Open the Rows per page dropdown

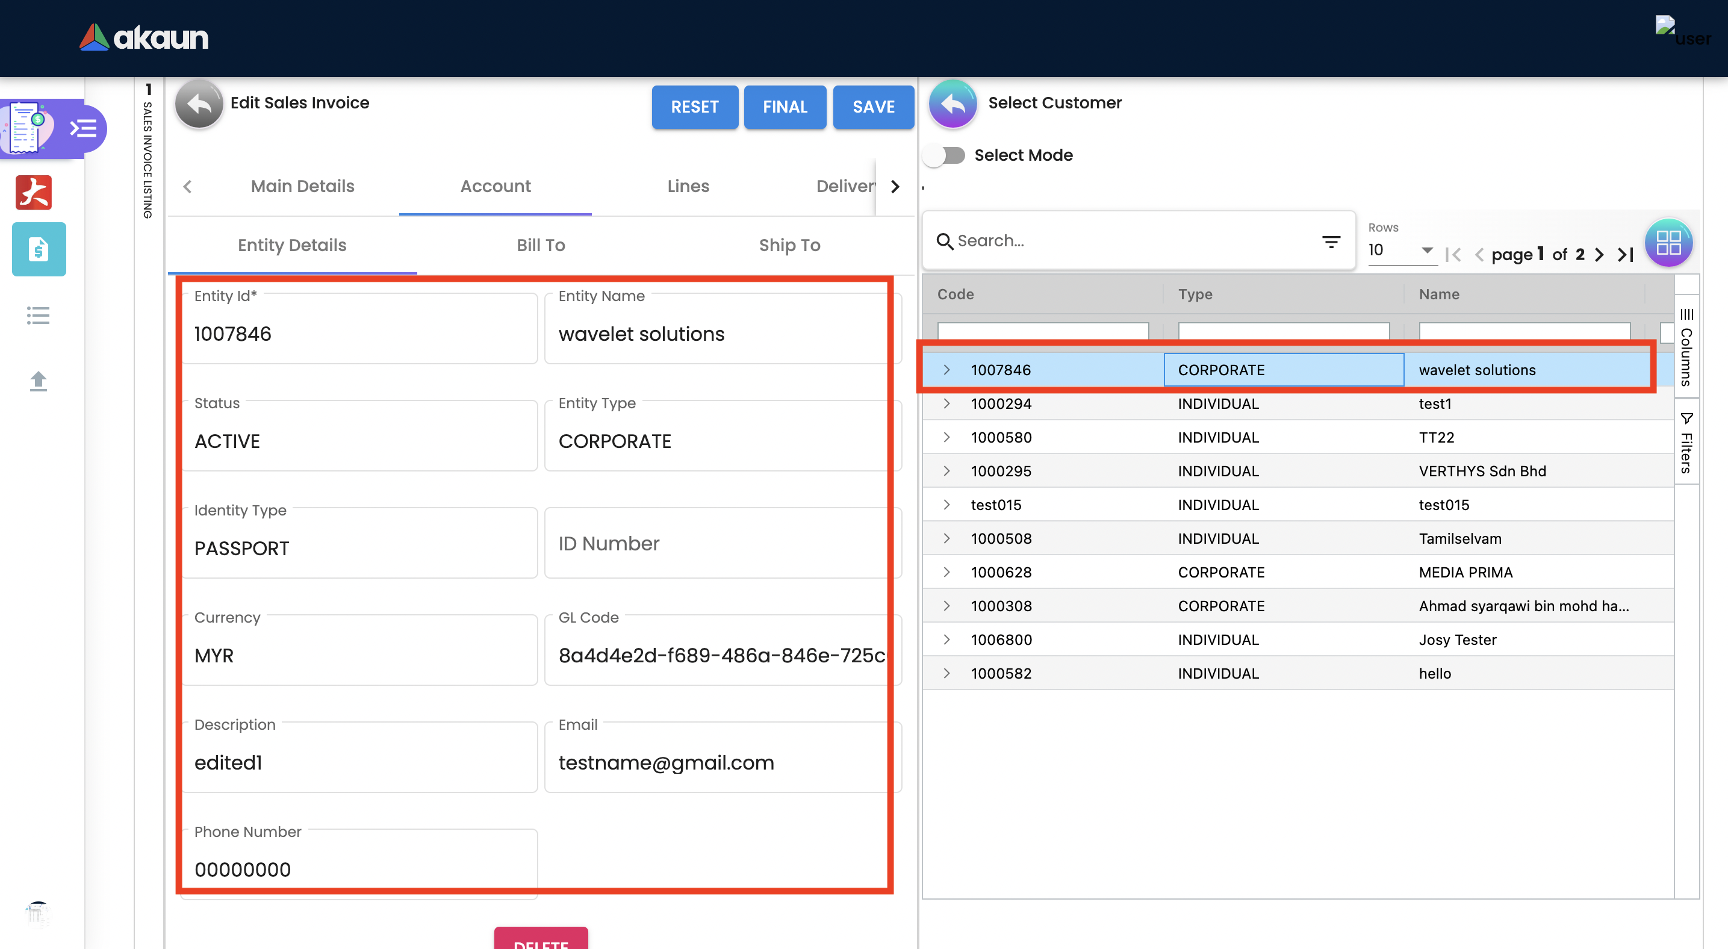point(1401,250)
